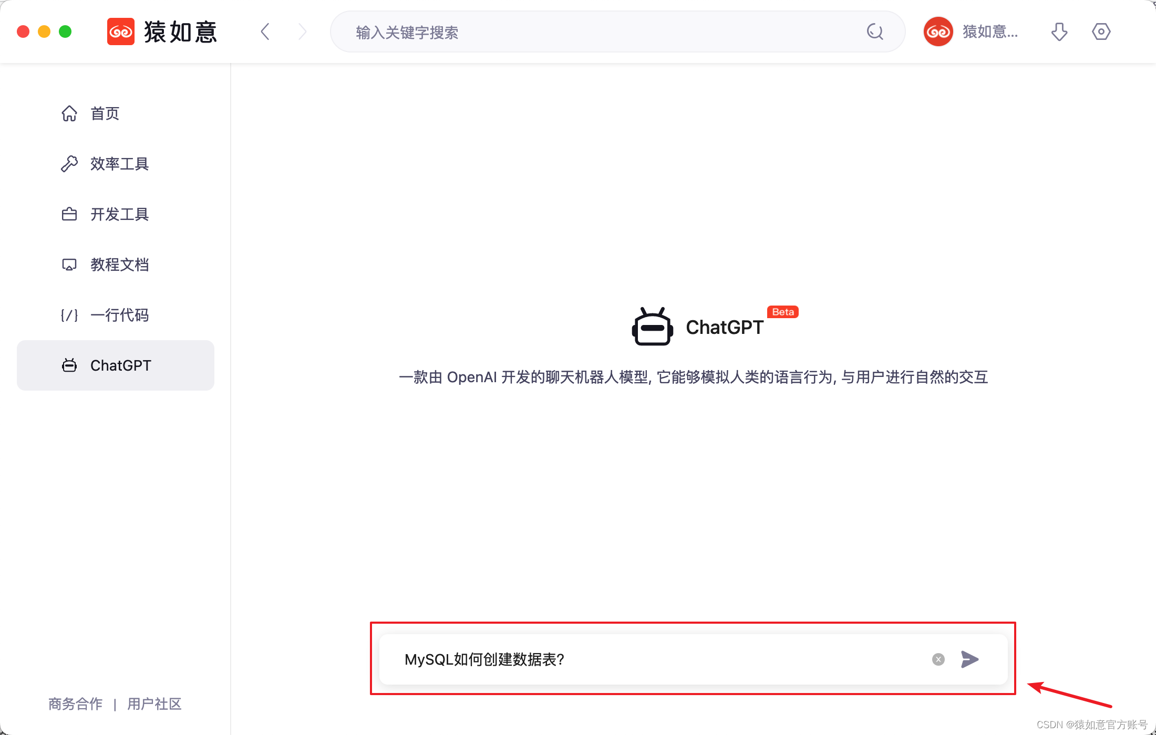
Task: Open the downloads arrow icon
Action: click(1059, 31)
